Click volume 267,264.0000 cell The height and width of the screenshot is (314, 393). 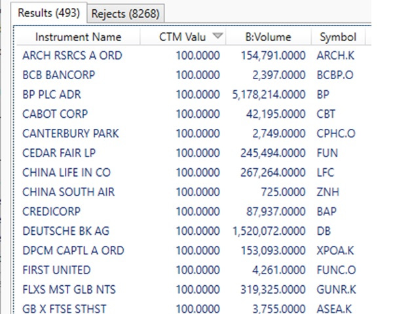point(273,173)
